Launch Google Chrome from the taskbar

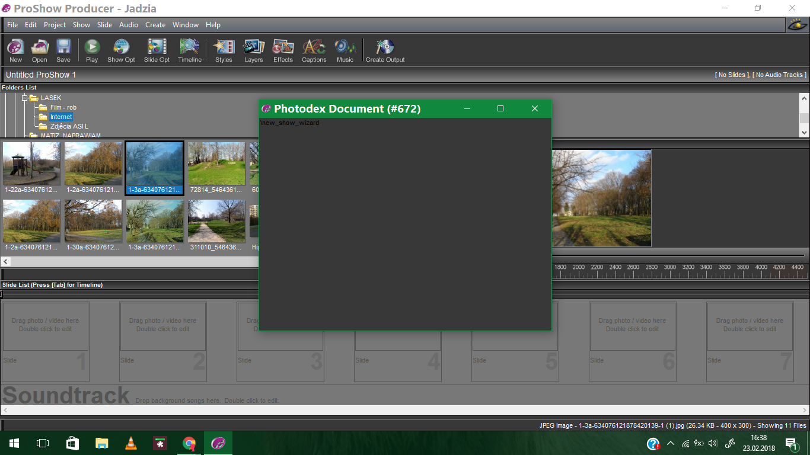point(189,443)
